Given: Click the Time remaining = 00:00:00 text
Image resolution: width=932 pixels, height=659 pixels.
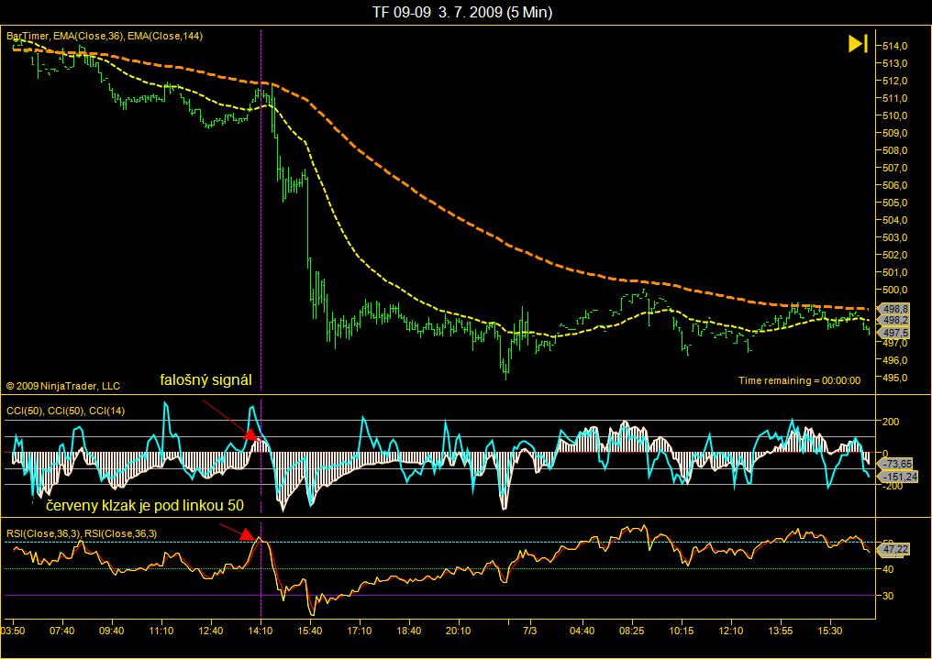Looking at the screenshot, I should [x=800, y=380].
